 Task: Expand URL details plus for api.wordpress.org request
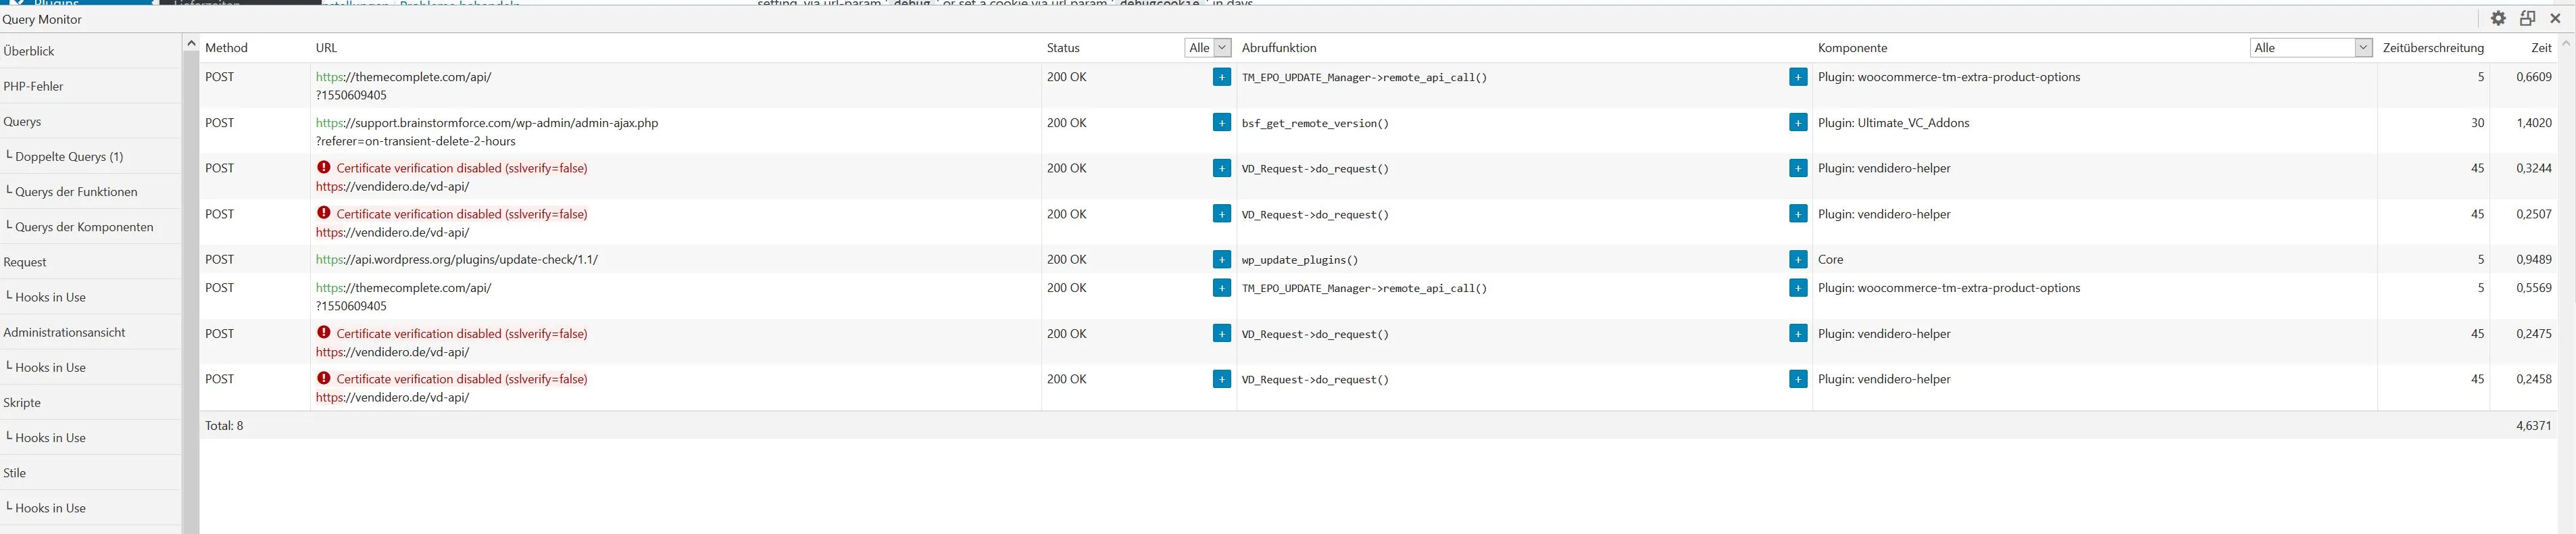pos(1221,259)
